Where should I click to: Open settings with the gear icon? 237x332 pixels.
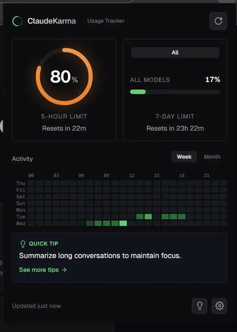click(220, 306)
